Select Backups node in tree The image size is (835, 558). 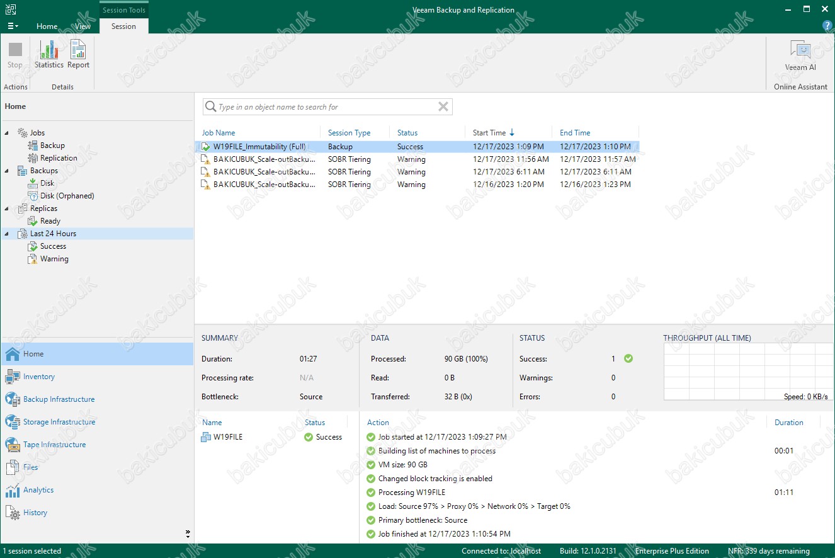(x=43, y=171)
